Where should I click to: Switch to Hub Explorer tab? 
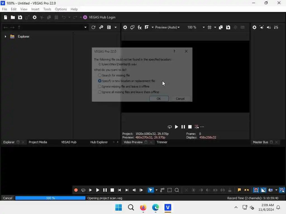(x=99, y=142)
